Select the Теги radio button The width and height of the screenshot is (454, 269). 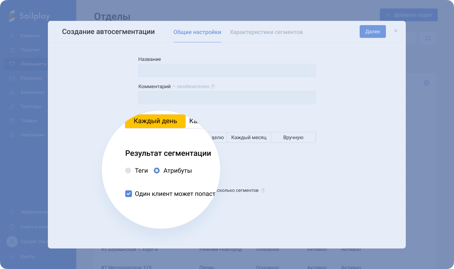coord(128,171)
